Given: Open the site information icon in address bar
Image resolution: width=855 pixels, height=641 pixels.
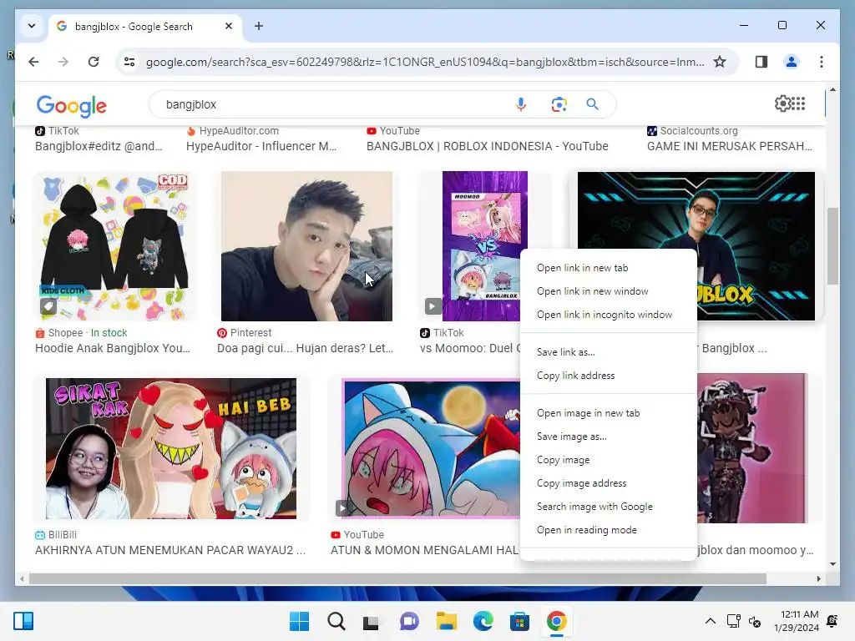Looking at the screenshot, I should click(129, 62).
